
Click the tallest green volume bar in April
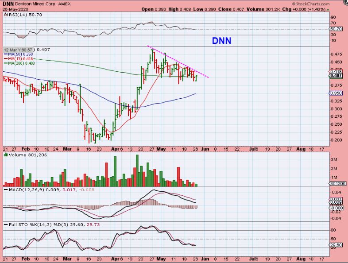[x=137, y=170]
